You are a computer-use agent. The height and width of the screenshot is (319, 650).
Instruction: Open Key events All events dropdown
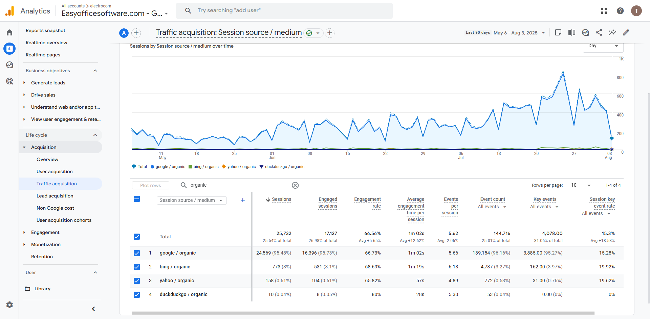point(544,207)
